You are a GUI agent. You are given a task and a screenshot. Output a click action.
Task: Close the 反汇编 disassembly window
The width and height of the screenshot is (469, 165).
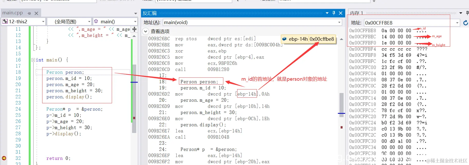coord(341,13)
